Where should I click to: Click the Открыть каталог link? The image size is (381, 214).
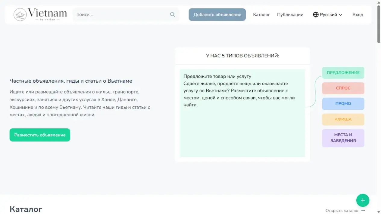[345, 211]
